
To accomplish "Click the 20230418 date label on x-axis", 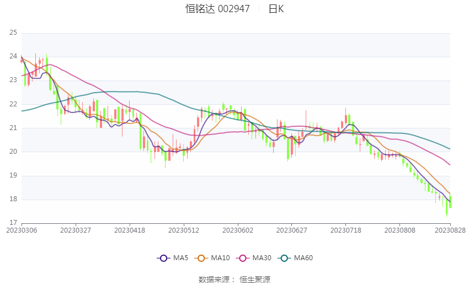I will tap(130, 230).
